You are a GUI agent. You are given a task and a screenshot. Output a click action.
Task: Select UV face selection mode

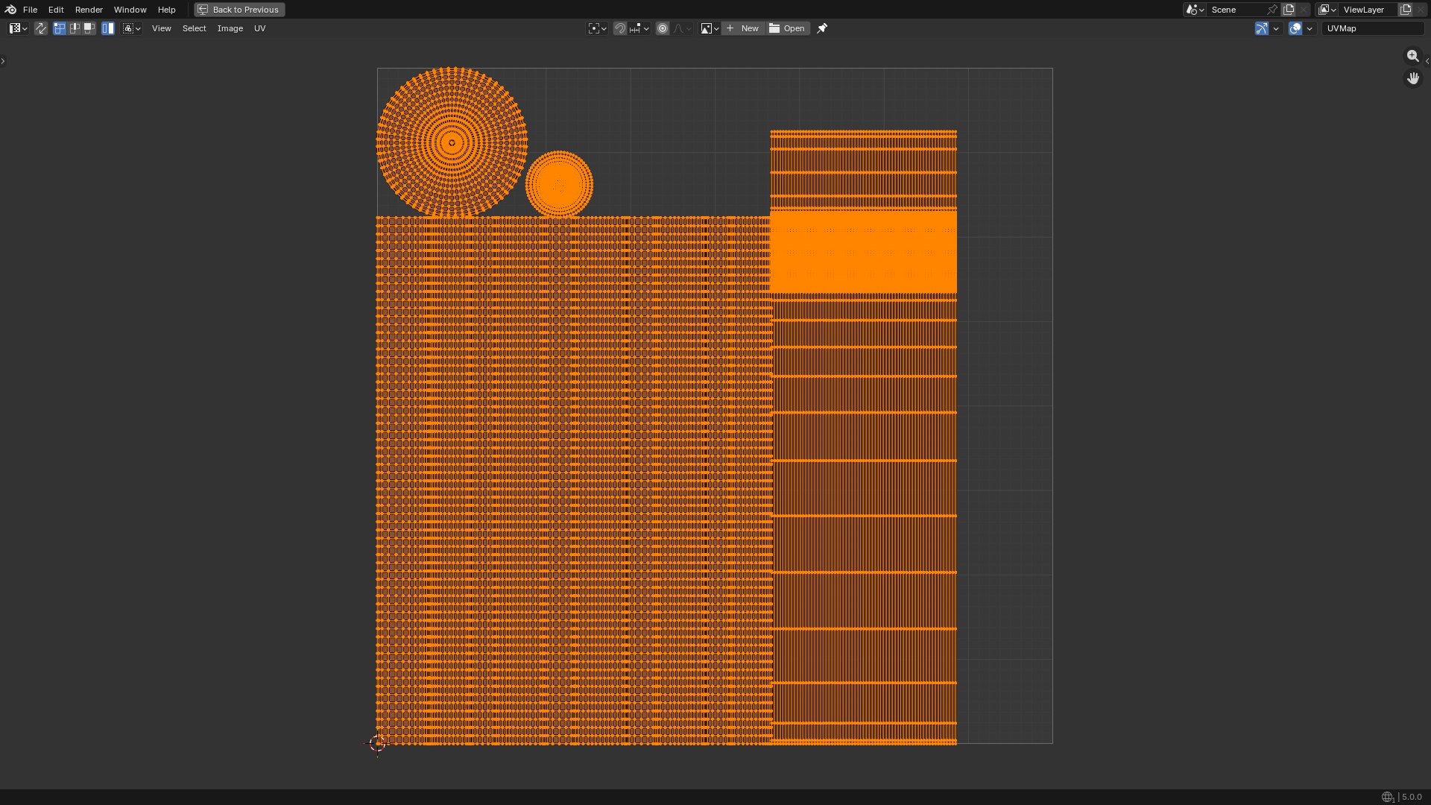[89, 28]
